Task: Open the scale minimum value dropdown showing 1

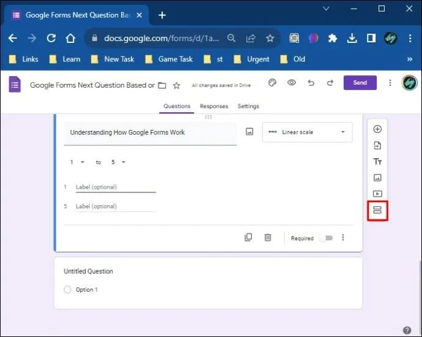Action: click(x=77, y=162)
